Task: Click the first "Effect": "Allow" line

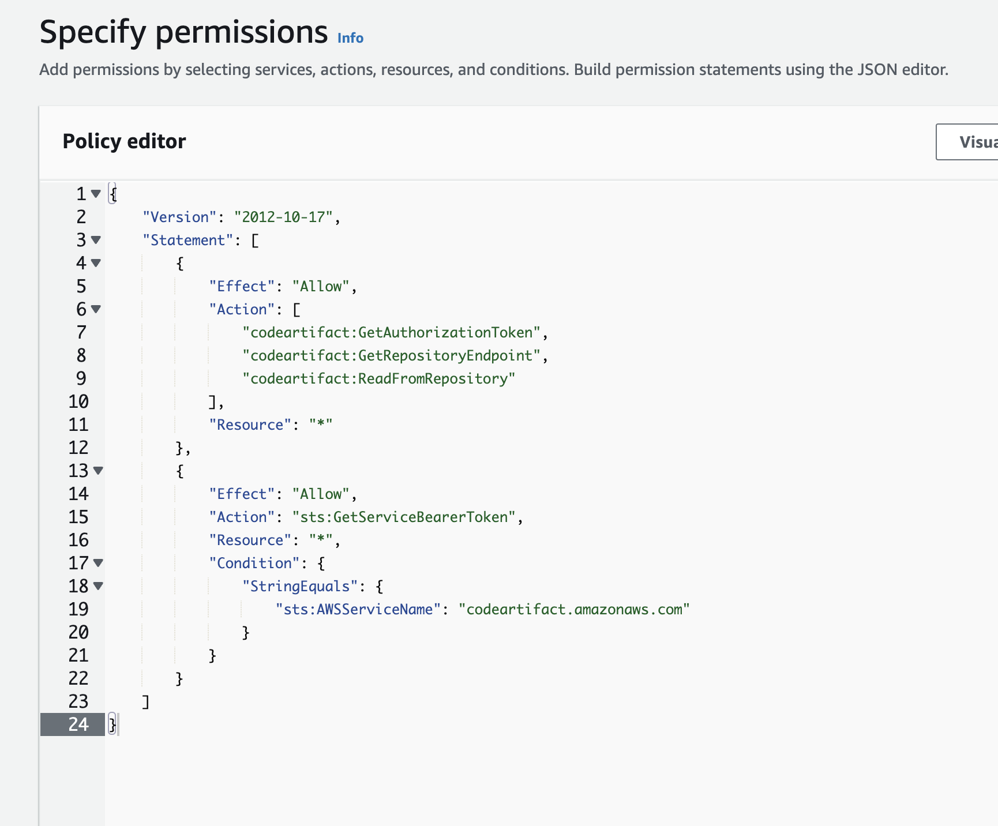Action: [282, 286]
